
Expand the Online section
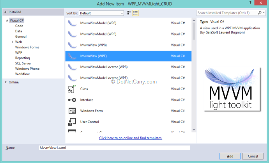click(6, 82)
